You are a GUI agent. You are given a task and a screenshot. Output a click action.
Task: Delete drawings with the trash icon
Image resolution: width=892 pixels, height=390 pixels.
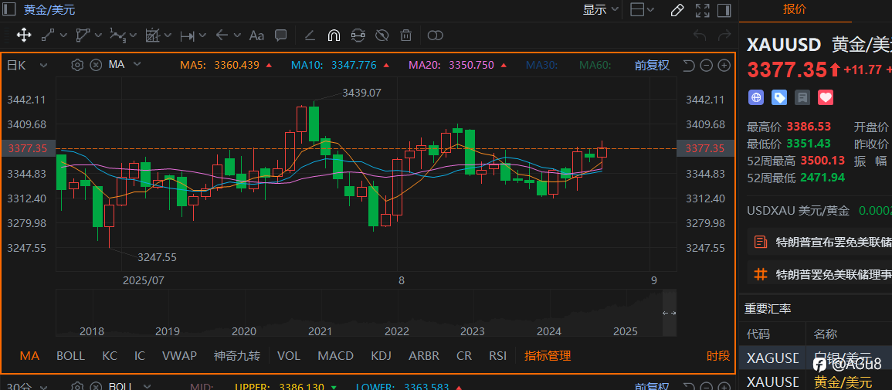(405, 36)
